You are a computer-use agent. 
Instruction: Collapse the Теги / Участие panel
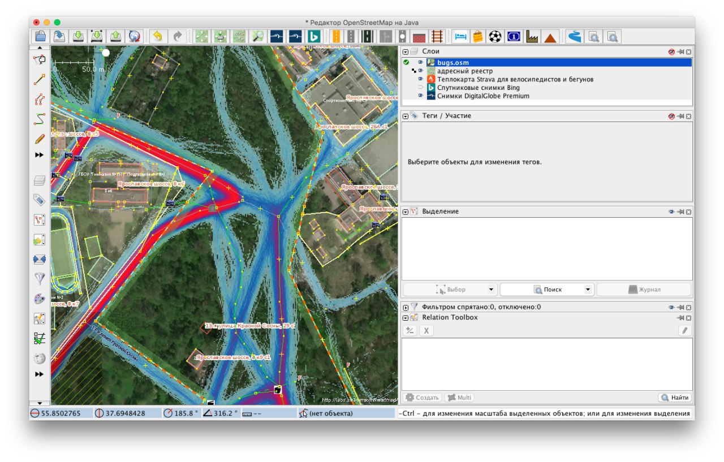tap(406, 116)
